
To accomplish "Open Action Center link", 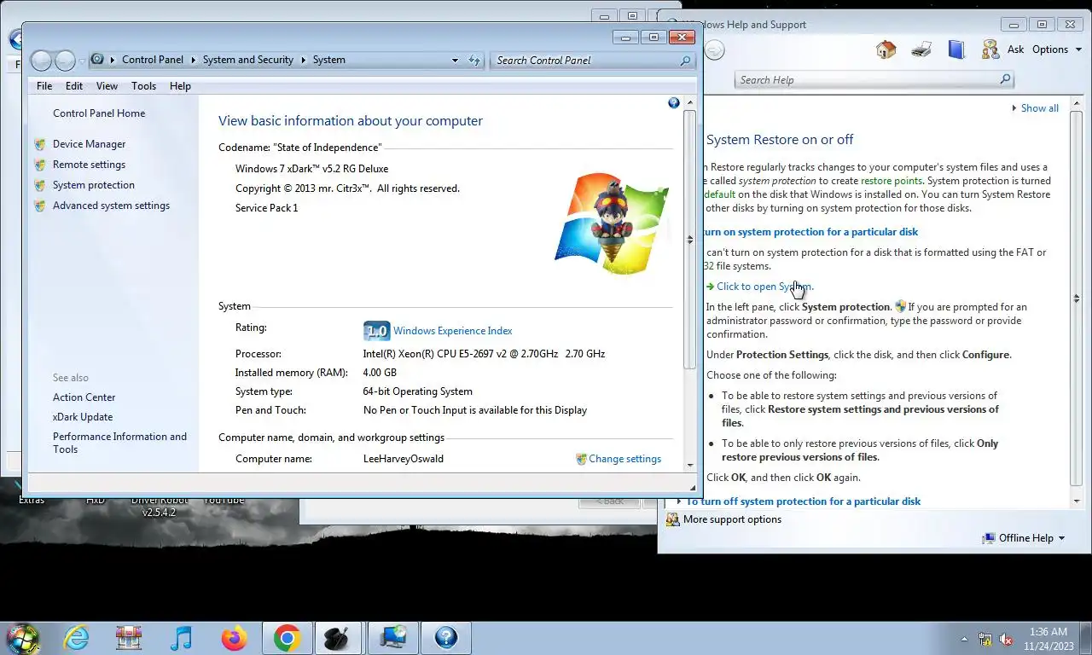I will (84, 397).
